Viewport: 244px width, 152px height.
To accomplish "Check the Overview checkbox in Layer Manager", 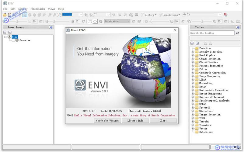I will pyautogui.click(x=13, y=40).
